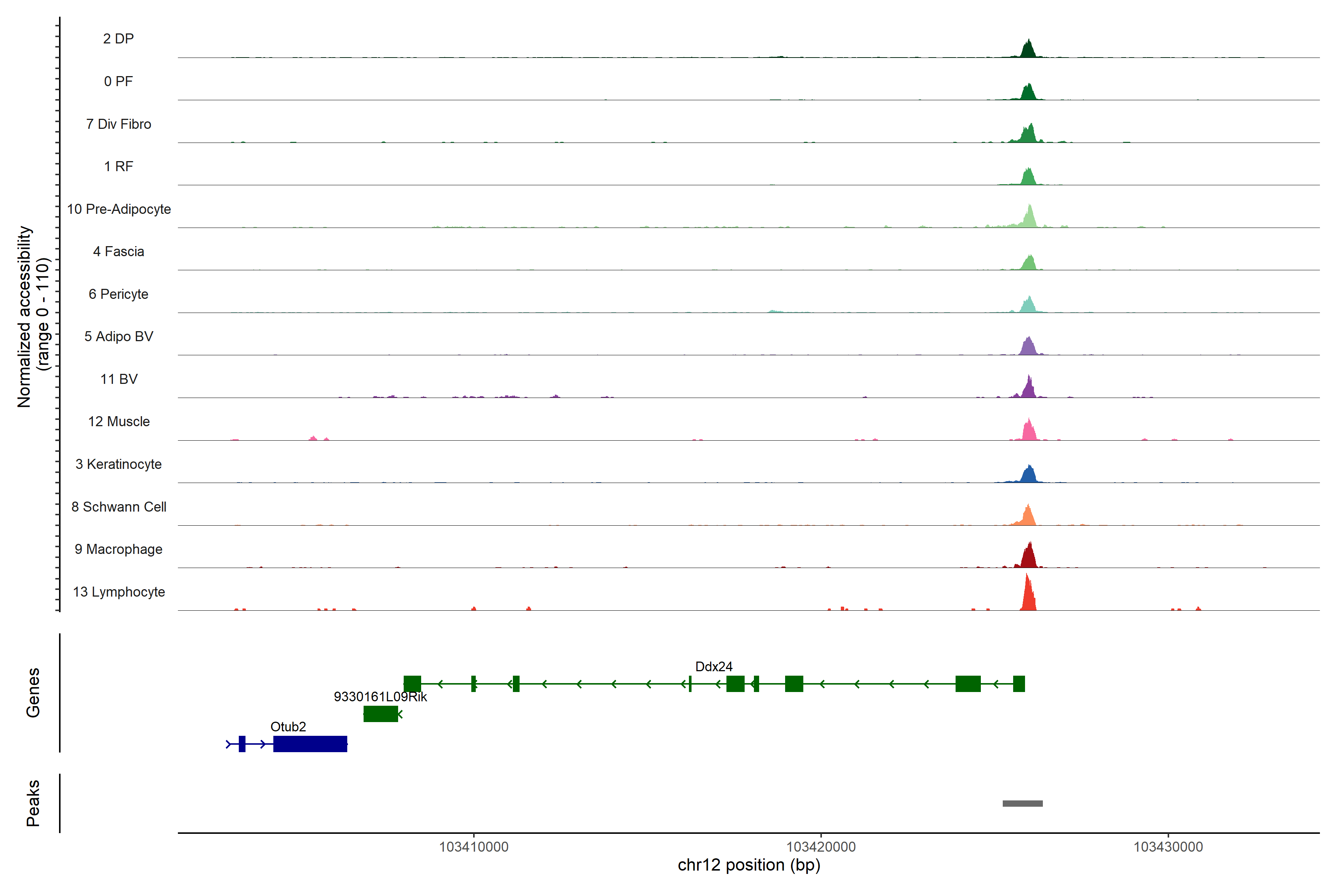The width and height of the screenshot is (1337, 891).
Task: Click the Ddx24 gene label
Action: coord(713,666)
